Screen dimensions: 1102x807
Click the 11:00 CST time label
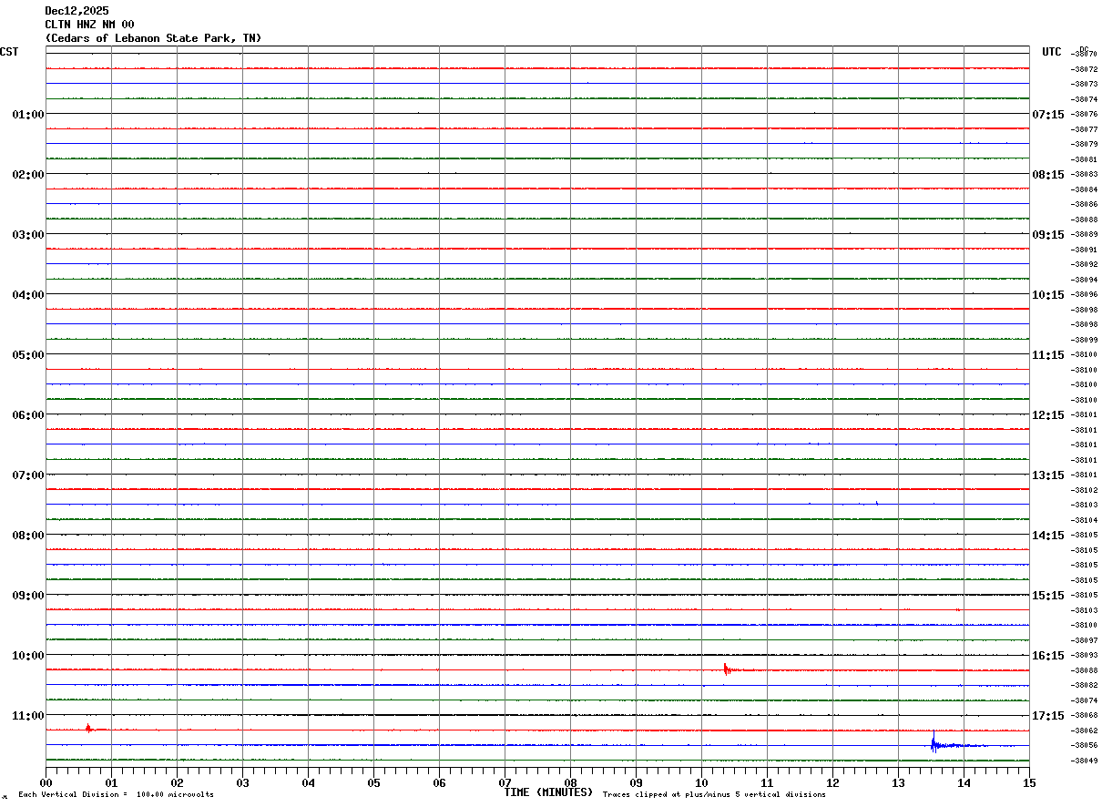pos(28,715)
